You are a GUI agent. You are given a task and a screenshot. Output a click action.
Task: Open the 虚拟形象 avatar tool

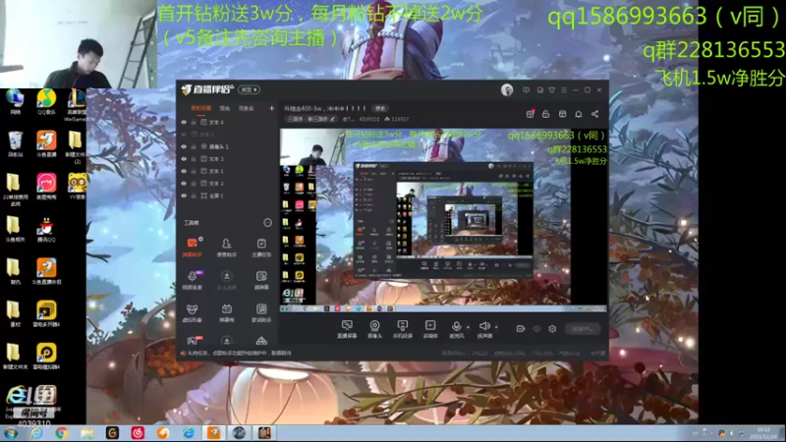pos(192,312)
